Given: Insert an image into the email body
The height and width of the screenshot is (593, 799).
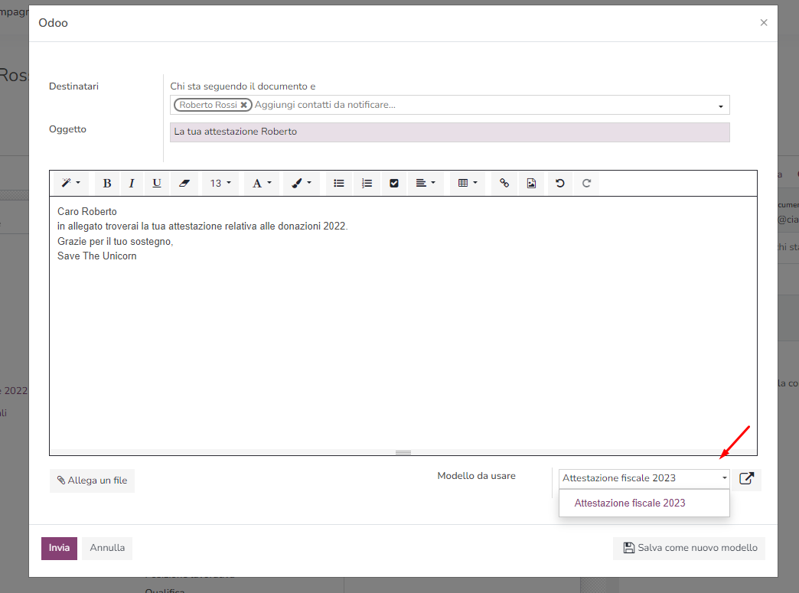Looking at the screenshot, I should click(531, 183).
